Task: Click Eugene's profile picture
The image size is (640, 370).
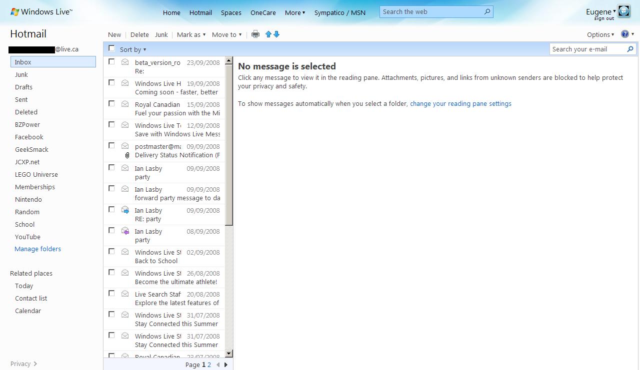Action: pos(623,11)
